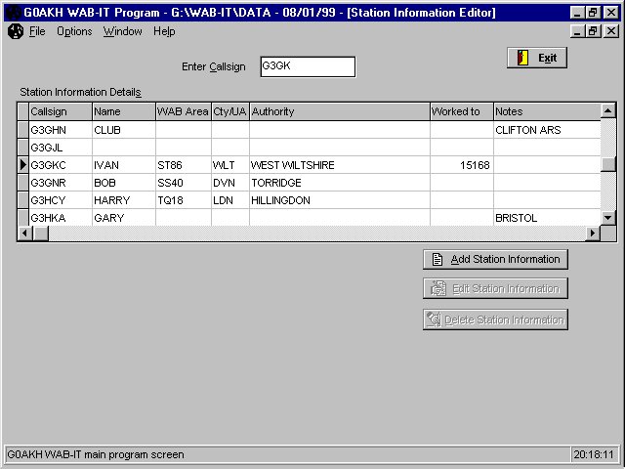The image size is (625, 469).
Task: Click the name cell BOB
Action: pos(124,183)
